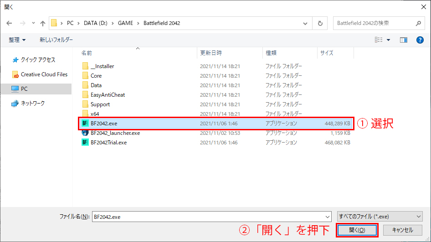Click the クイック アクセス star icon
Viewport: 431px width, 242px height.
click(x=15, y=60)
